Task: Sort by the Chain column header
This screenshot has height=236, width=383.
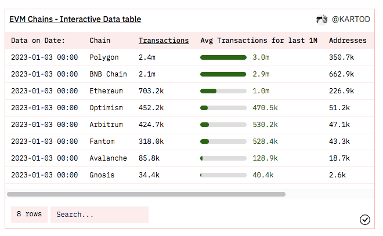Action: (x=99, y=41)
